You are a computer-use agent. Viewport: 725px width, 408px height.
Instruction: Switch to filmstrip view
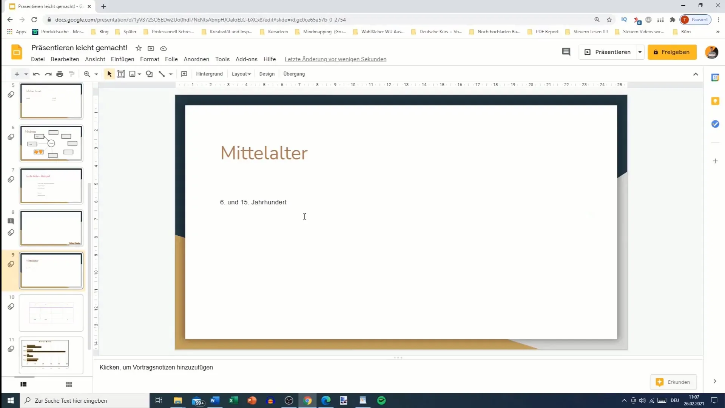(x=23, y=384)
